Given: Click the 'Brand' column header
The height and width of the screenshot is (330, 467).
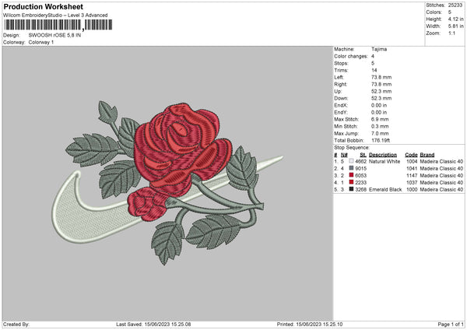Looking at the screenshot, I should coord(427,155).
